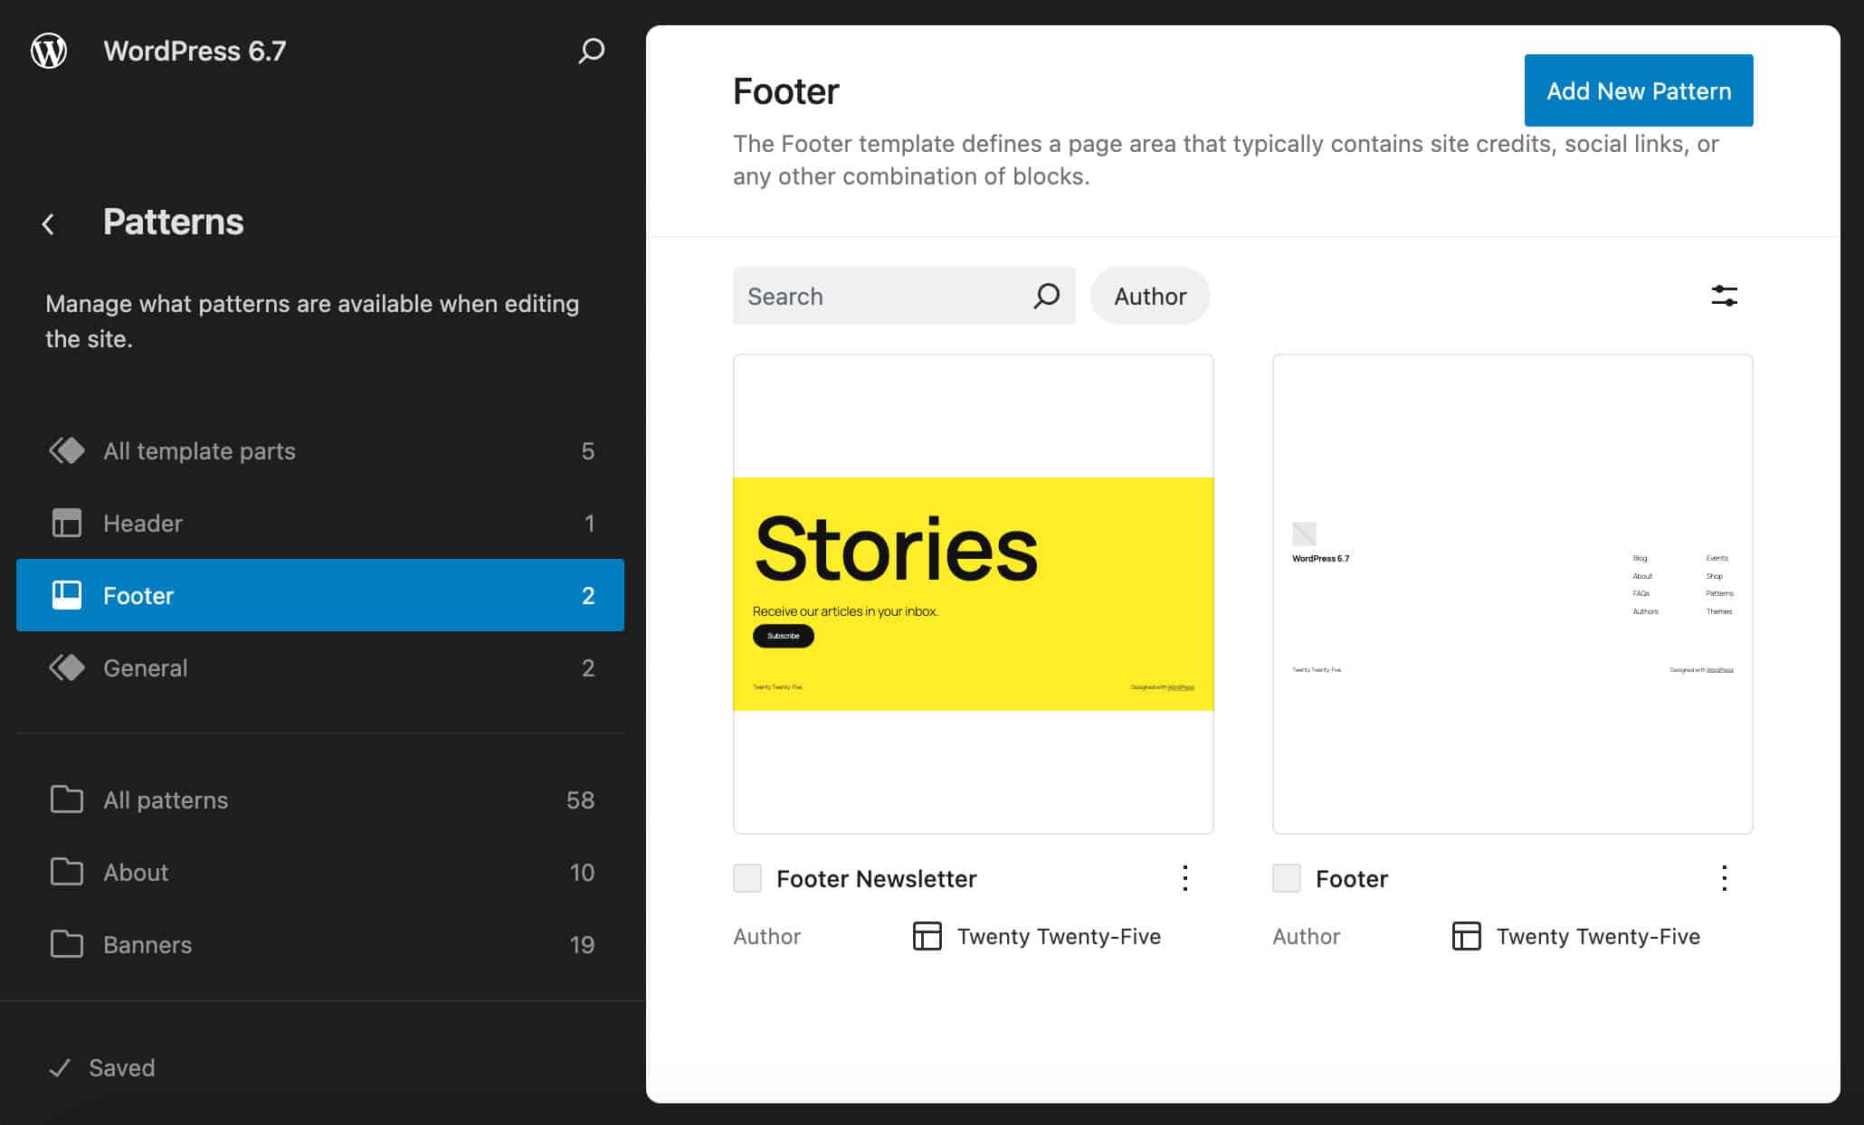The height and width of the screenshot is (1125, 1864).
Task: Click the Header template part icon
Action: [x=67, y=523]
